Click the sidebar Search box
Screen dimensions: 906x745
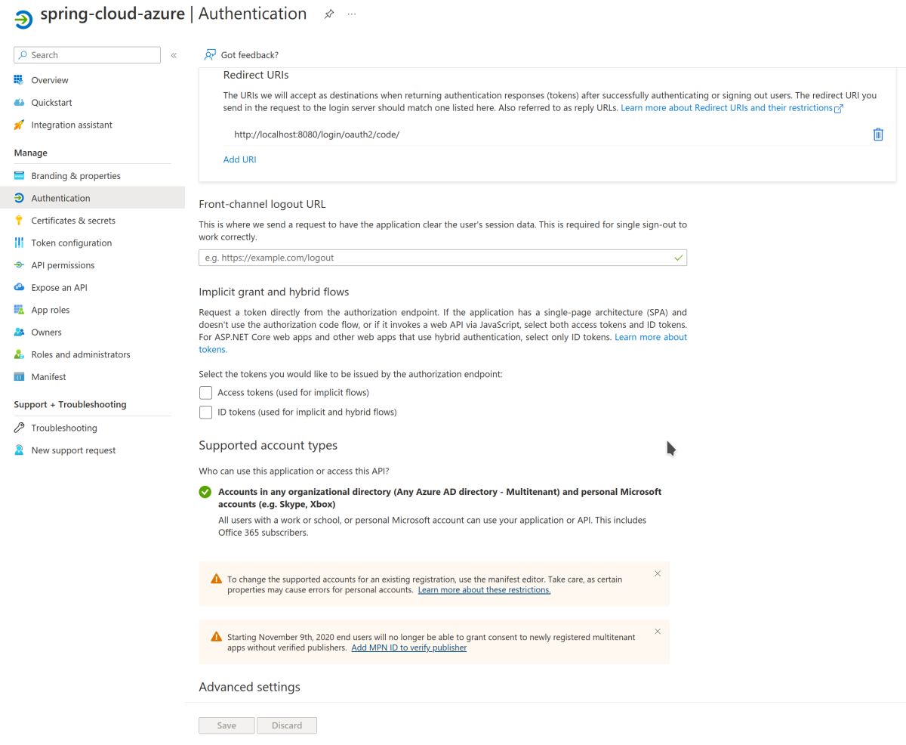click(87, 55)
